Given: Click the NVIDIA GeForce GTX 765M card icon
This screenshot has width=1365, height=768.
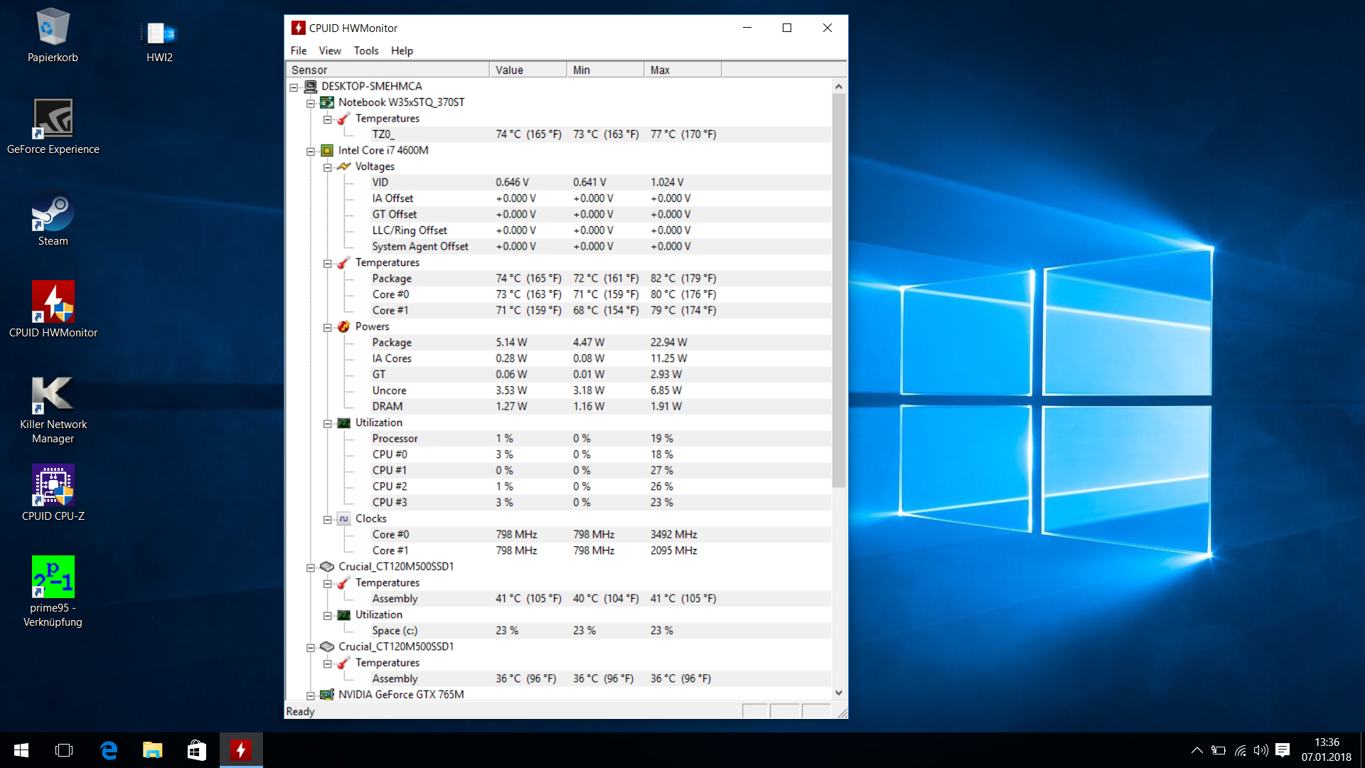Looking at the screenshot, I should [327, 695].
